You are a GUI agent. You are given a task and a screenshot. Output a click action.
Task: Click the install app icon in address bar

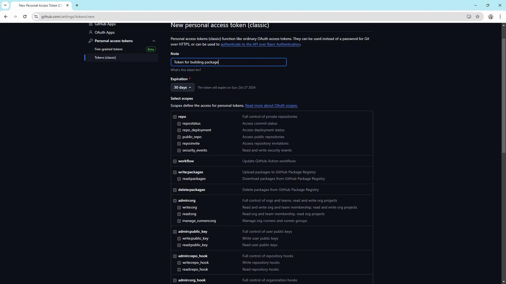coord(469,17)
